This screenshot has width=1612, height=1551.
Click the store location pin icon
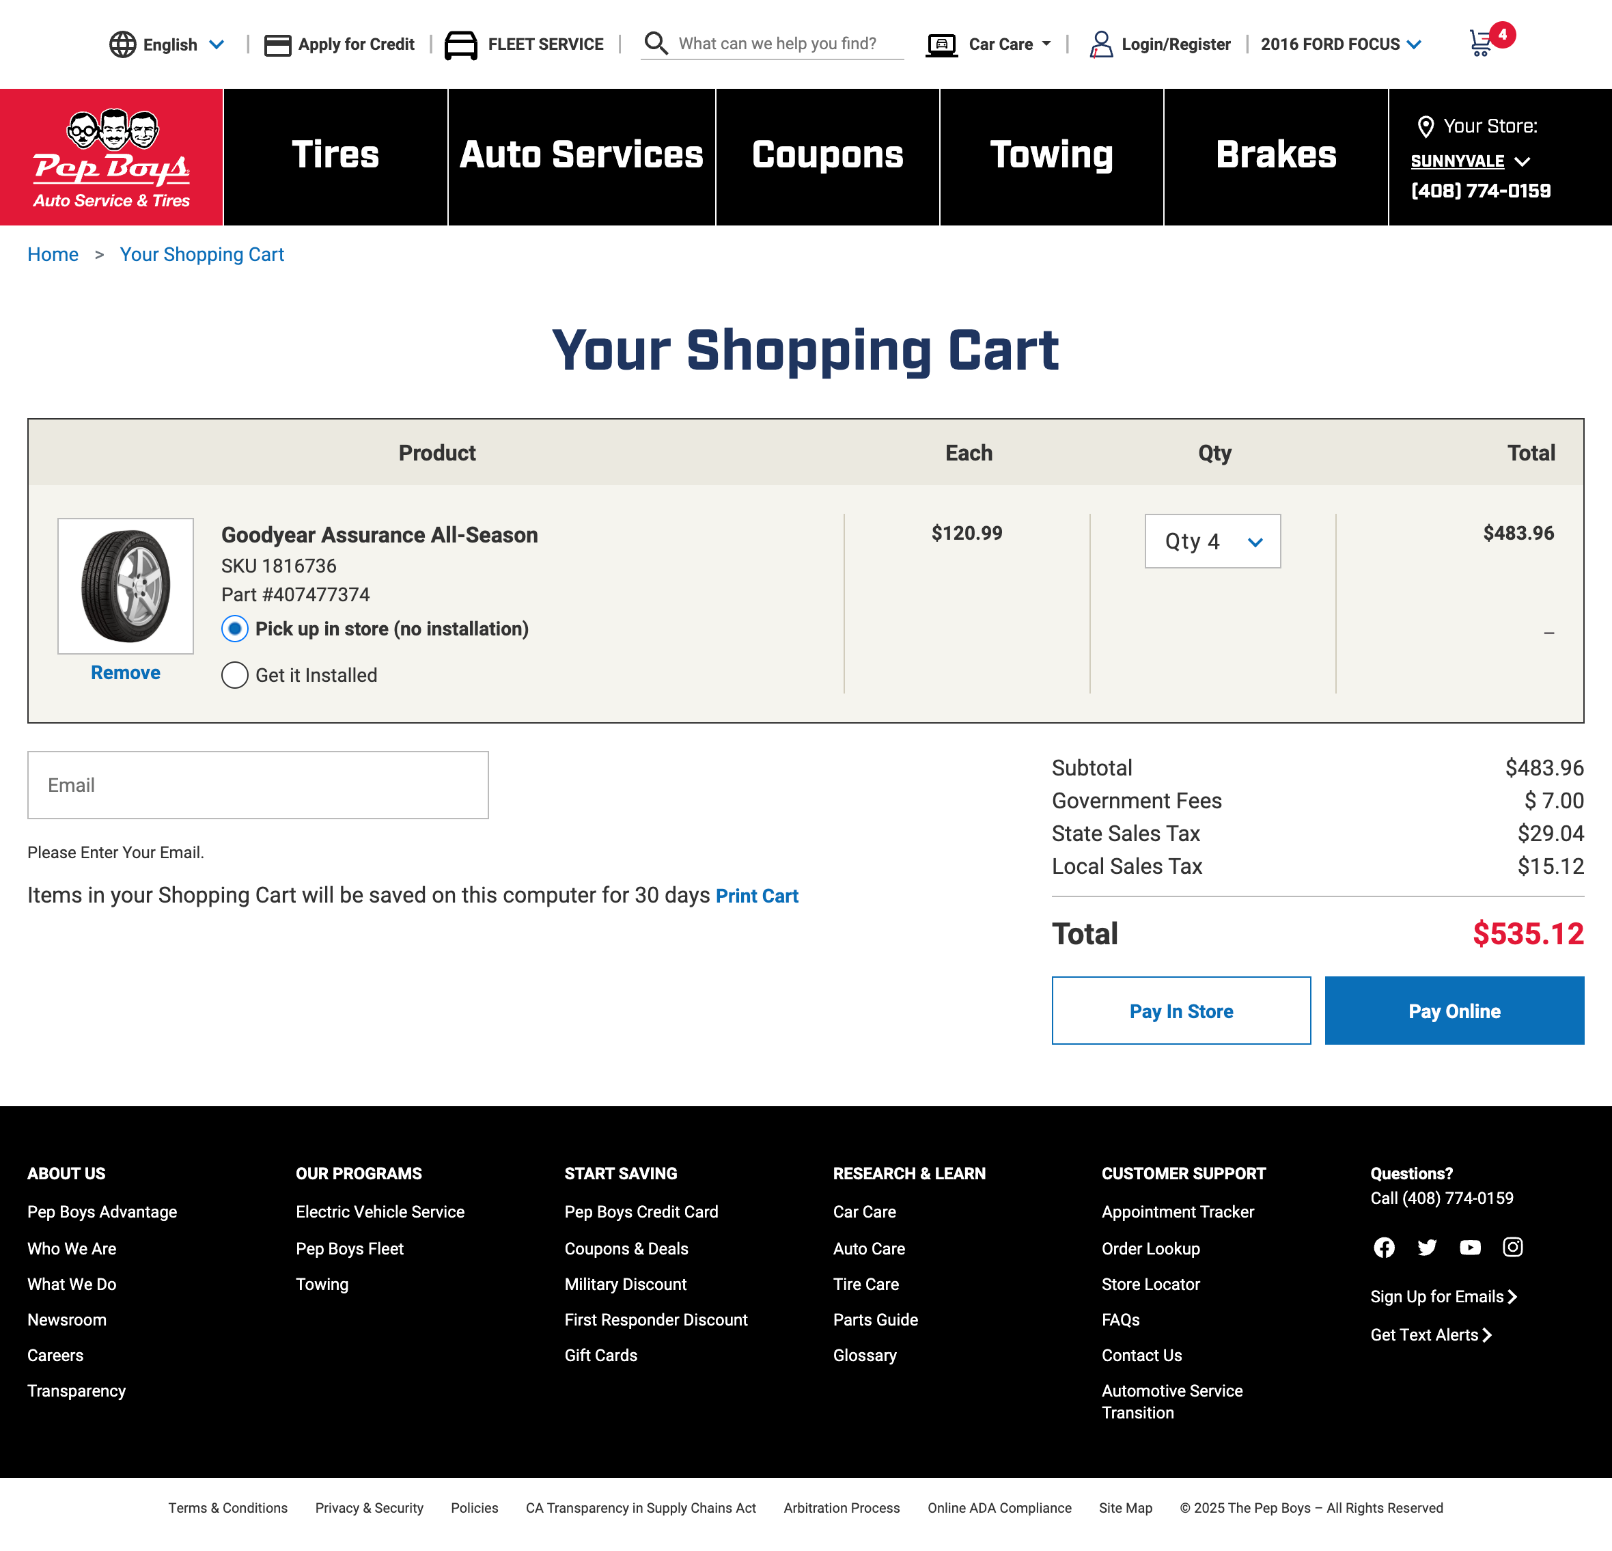(1426, 126)
